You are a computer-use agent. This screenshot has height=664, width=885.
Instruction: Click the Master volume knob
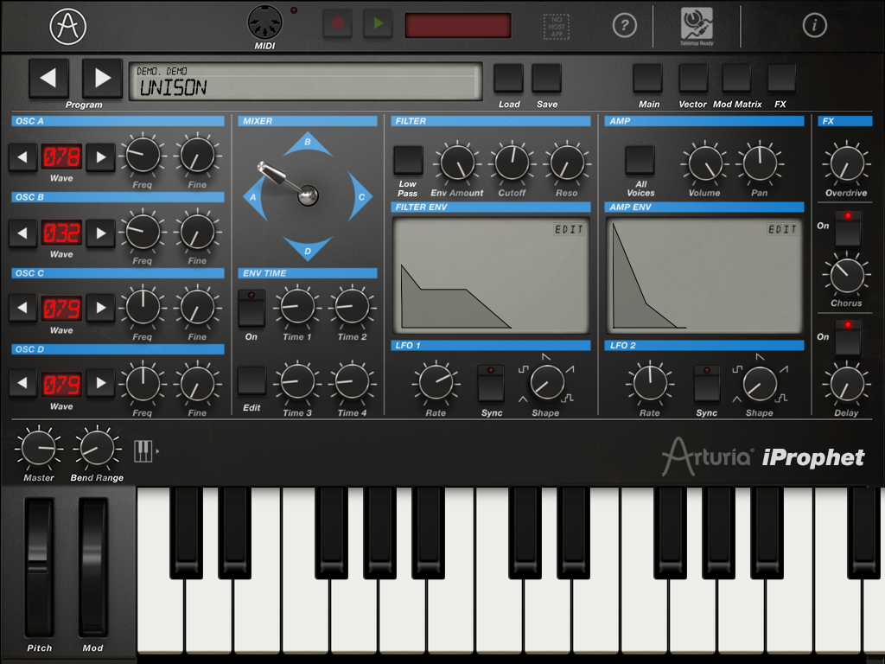pos(38,448)
